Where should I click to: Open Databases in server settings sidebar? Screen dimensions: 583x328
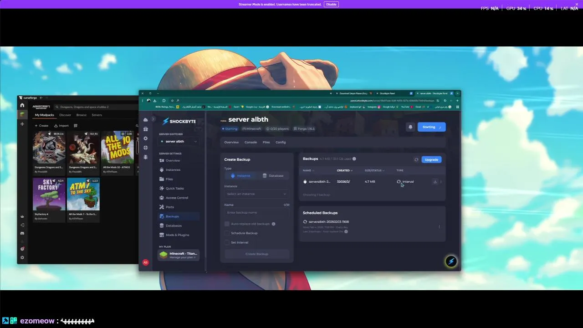[x=170, y=226]
